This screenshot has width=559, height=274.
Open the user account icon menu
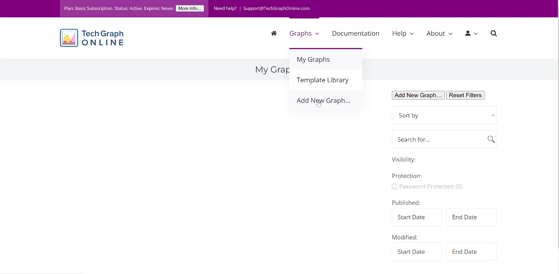(x=472, y=34)
